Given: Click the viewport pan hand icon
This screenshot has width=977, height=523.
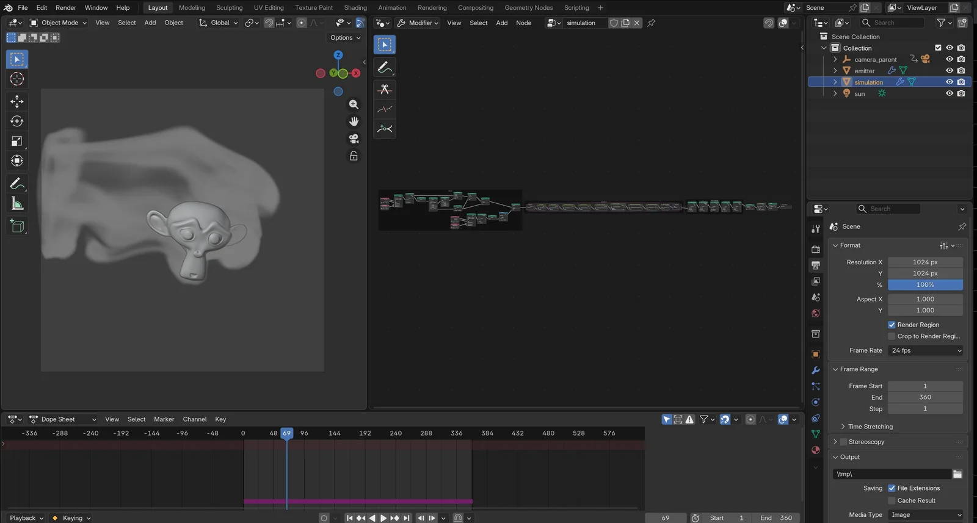Looking at the screenshot, I should [x=354, y=121].
